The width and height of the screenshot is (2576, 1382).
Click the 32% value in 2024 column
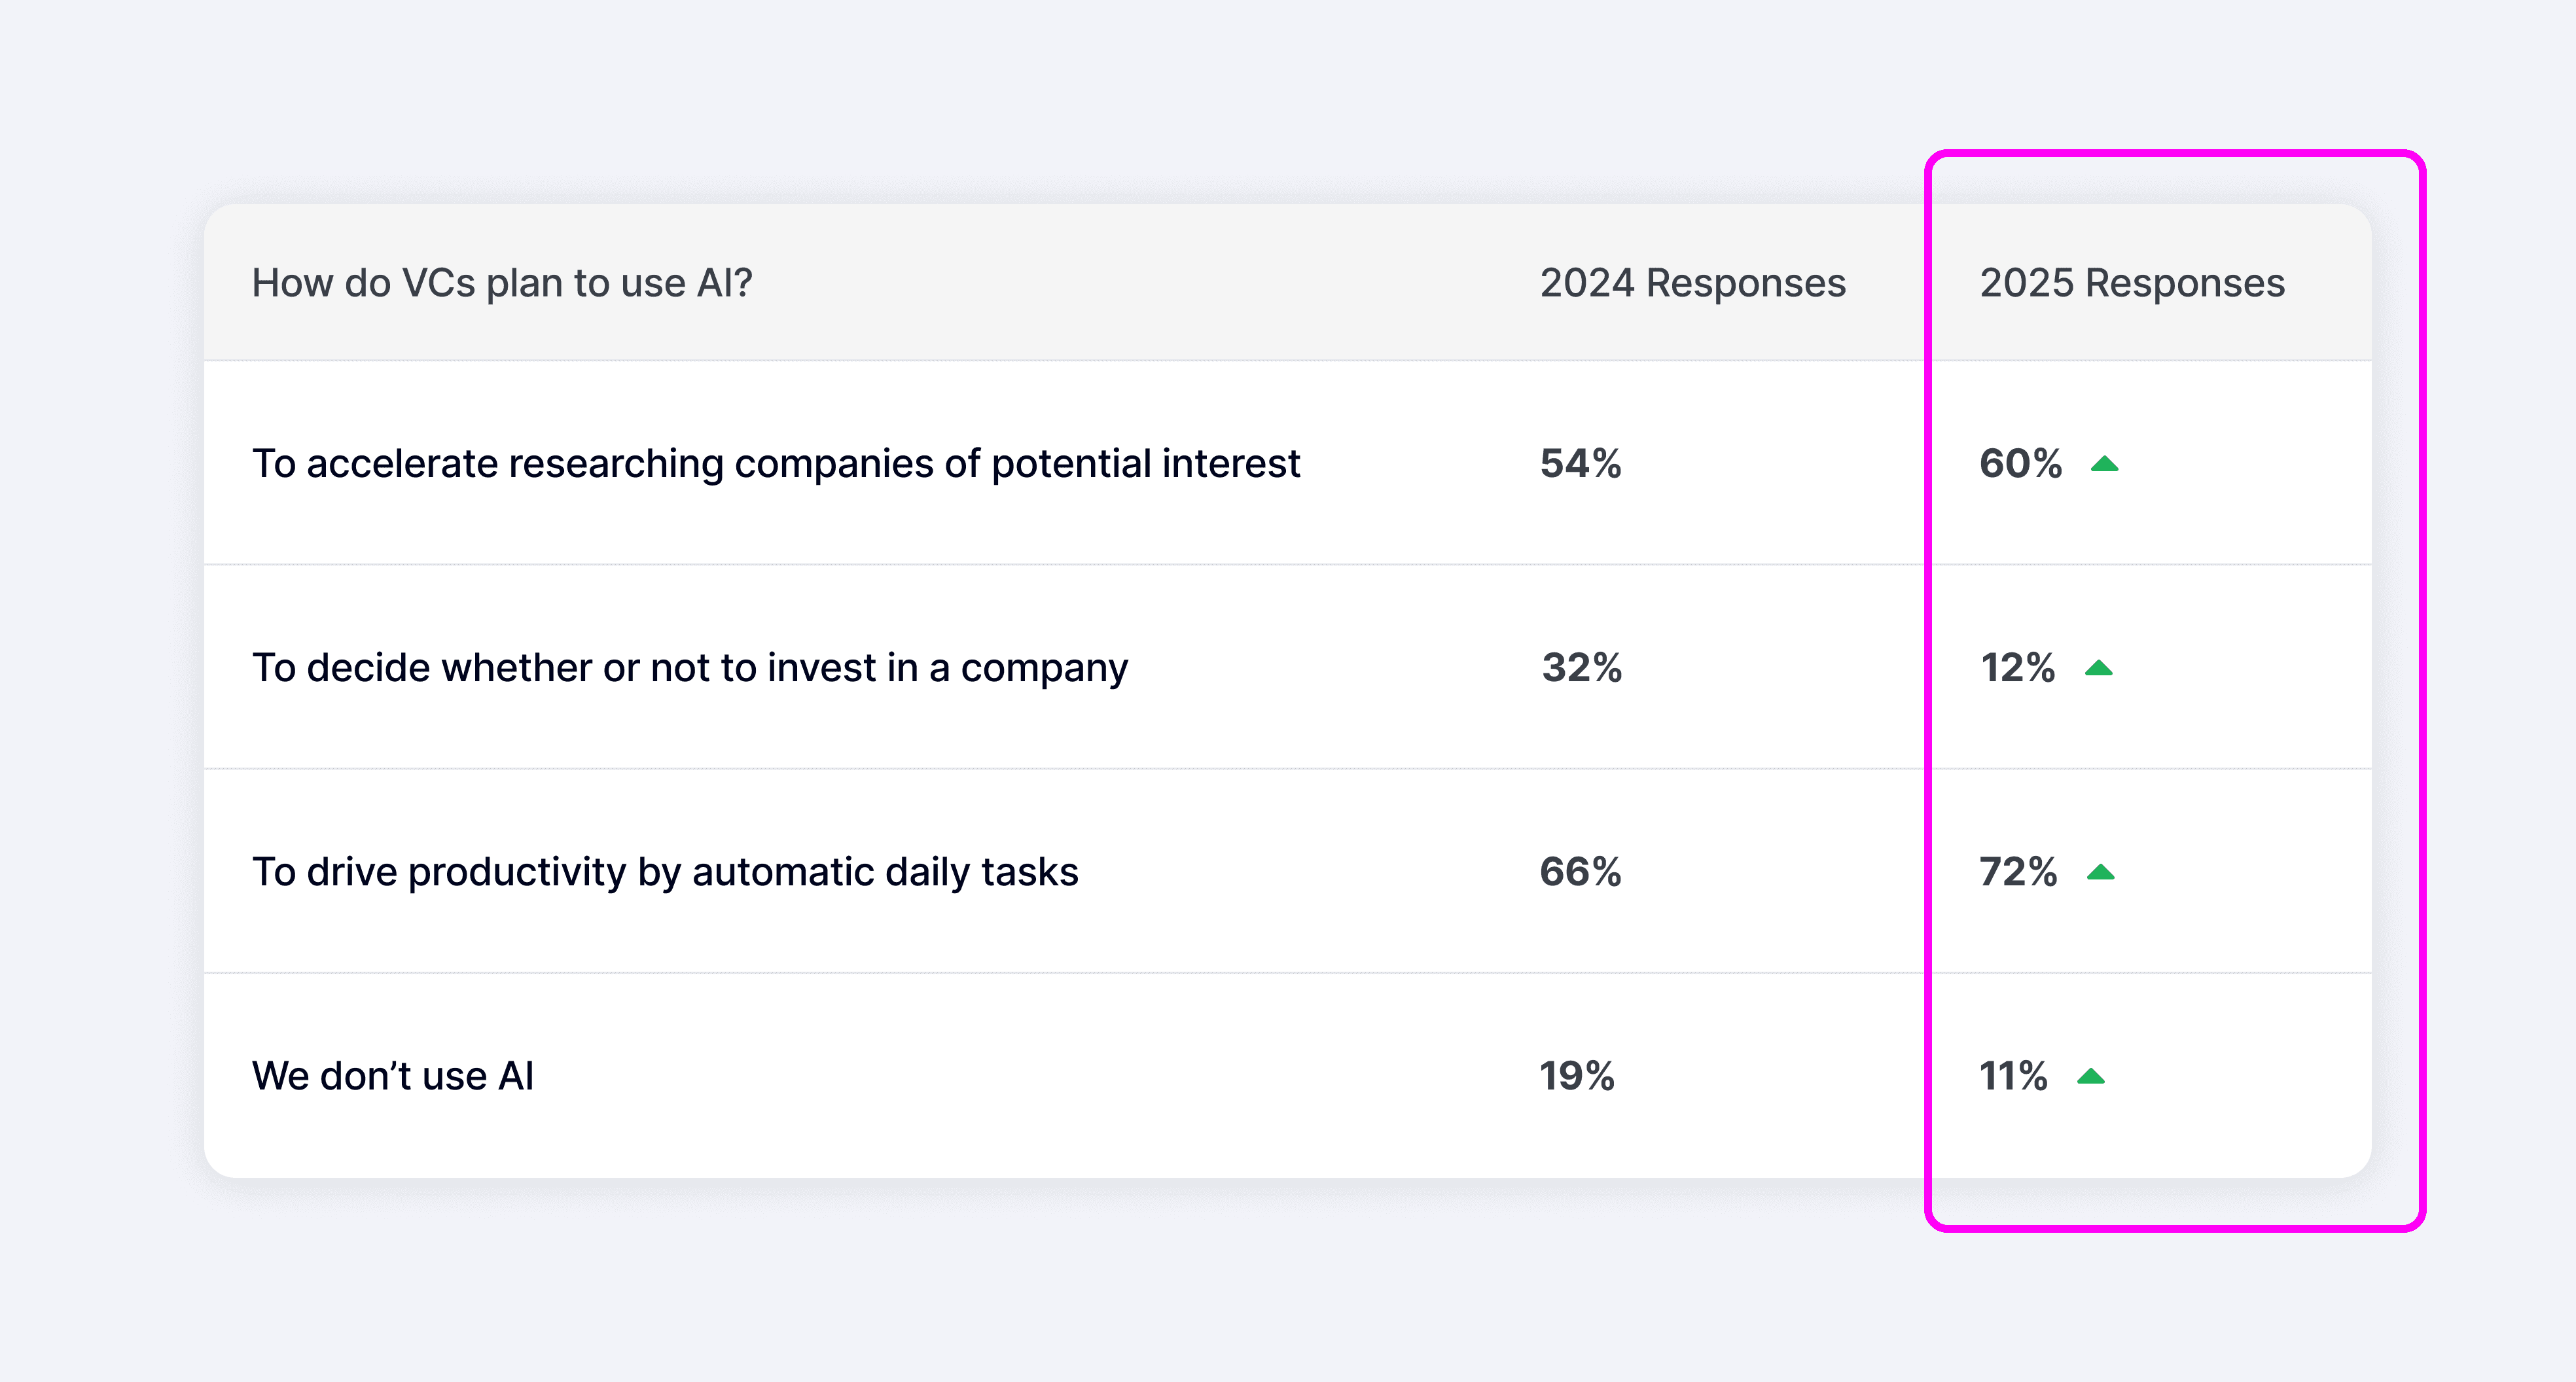pyautogui.click(x=1581, y=668)
